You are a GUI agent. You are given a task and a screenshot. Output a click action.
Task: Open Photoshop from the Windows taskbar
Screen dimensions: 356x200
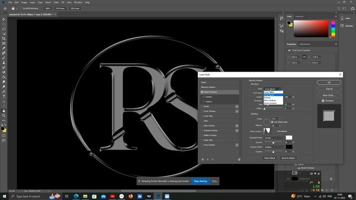coord(158,196)
